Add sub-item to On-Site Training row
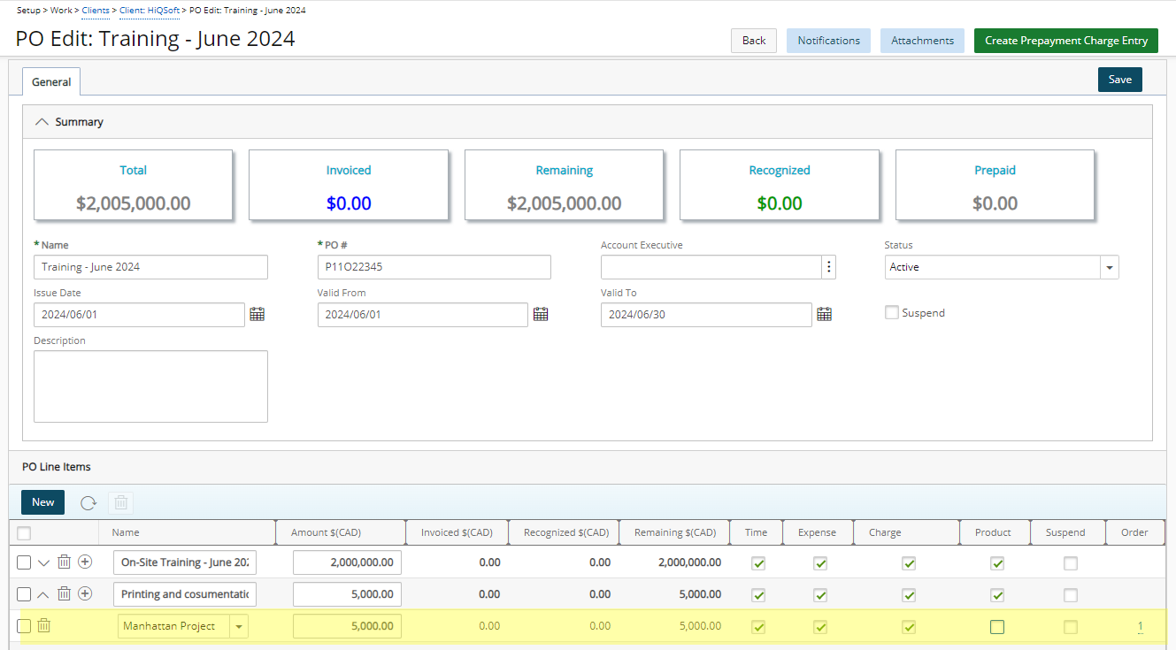Screen dimensions: 1176x650 coord(85,562)
